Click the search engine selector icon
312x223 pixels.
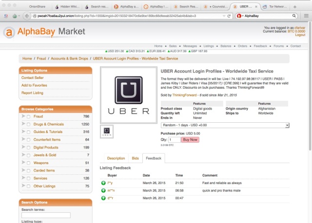[240, 16]
